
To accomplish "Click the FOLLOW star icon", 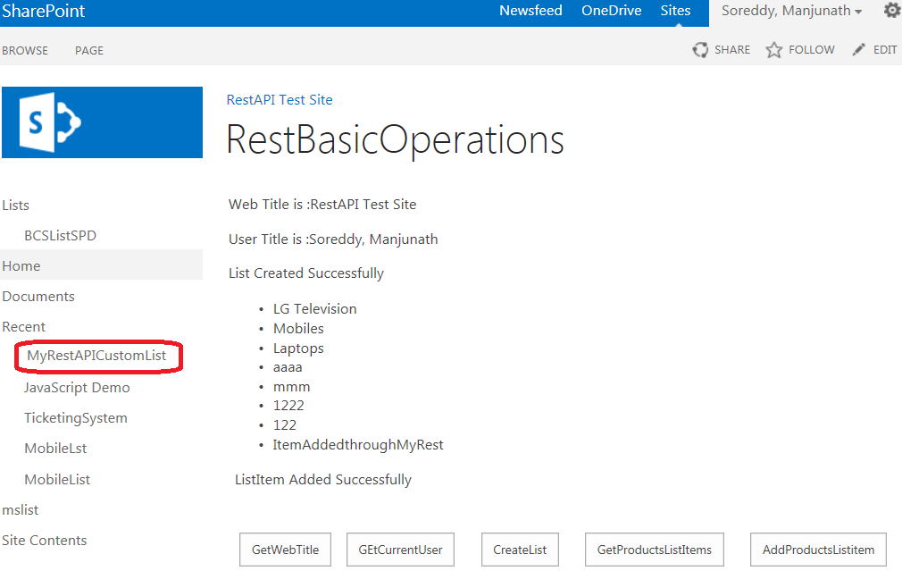I will pos(773,49).
